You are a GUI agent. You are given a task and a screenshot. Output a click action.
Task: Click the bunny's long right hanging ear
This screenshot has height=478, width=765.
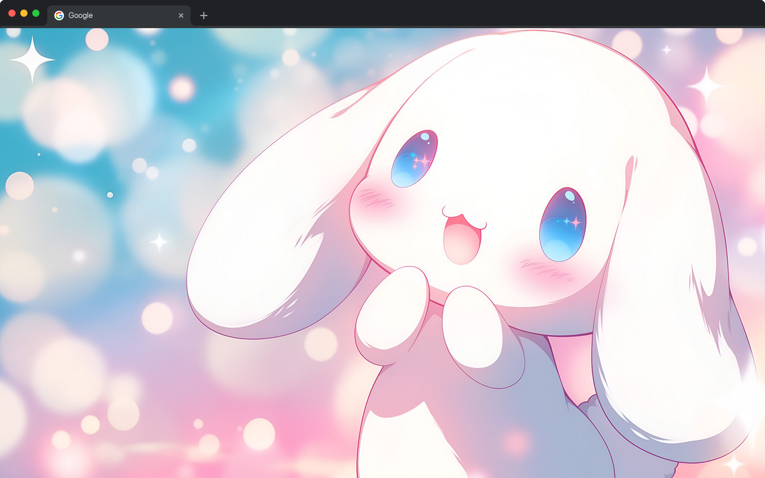[x=663, y=311]
